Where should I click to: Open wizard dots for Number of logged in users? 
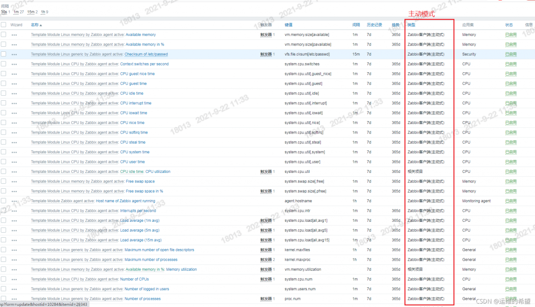14,289
